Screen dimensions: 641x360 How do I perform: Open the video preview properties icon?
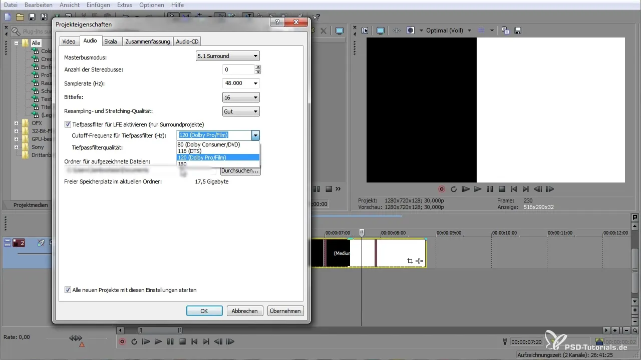click(365, 30)
